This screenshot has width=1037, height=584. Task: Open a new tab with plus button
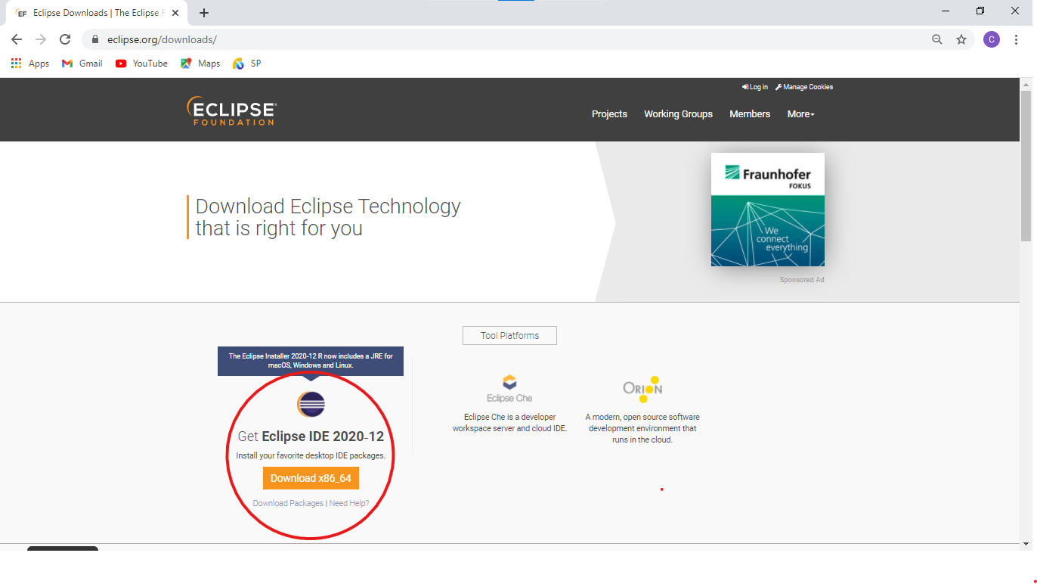[204, 13]
